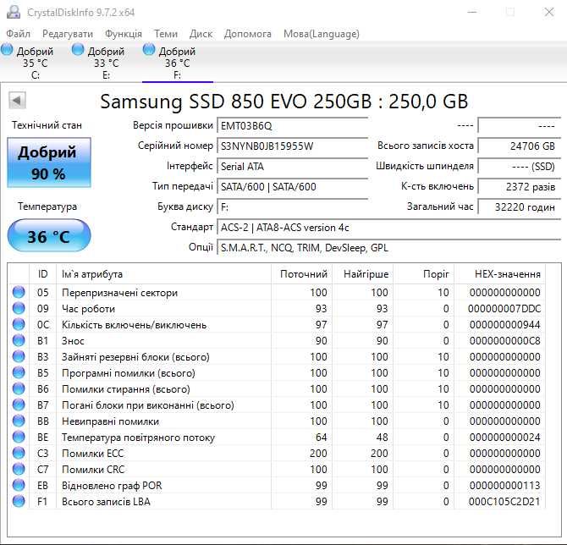Screen dimensions: 567x545
Task: Select Невиправні помилки attribute name
Action: coord(110,421)
